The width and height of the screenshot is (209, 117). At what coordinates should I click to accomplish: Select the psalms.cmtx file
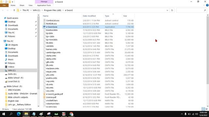pyautogui.click(x=52, y=78)
